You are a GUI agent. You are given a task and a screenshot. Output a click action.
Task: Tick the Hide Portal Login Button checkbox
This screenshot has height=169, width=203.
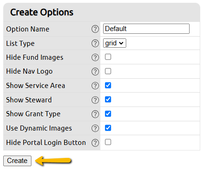tap(108, 142)
